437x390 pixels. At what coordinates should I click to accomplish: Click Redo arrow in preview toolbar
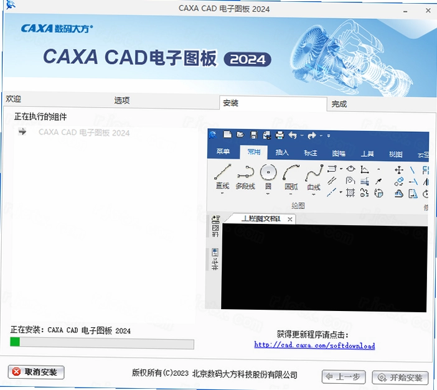(x=312, y=136)
